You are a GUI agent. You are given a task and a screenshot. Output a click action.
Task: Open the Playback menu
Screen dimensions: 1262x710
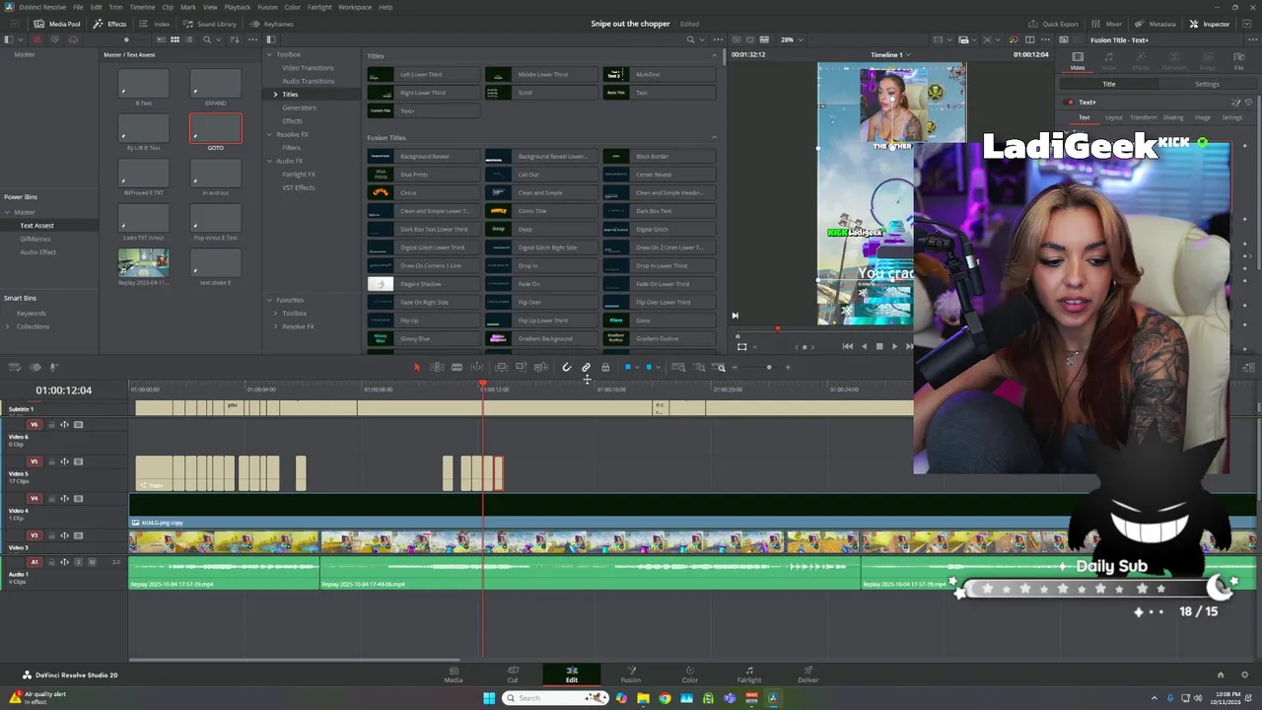click(x=238, y=7)
